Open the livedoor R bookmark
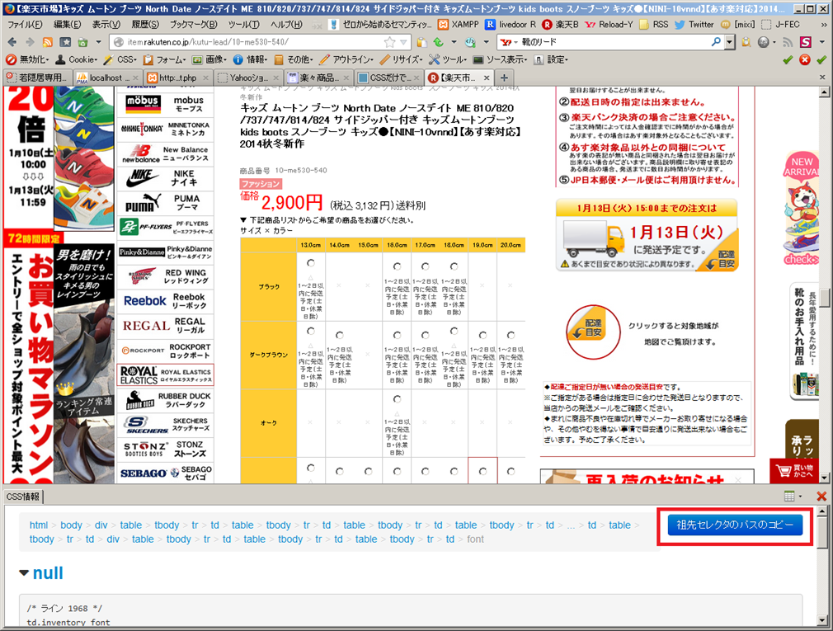The image size is (833, 631). click(510, 25)
